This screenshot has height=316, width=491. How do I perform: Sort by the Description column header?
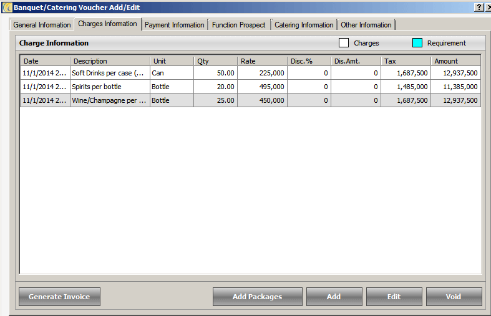pos(110,61)
